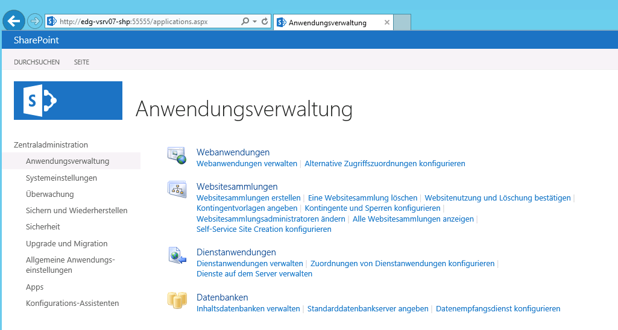Click the browser Back arrow button
This screenshot has width=618, height=330.
14,21
